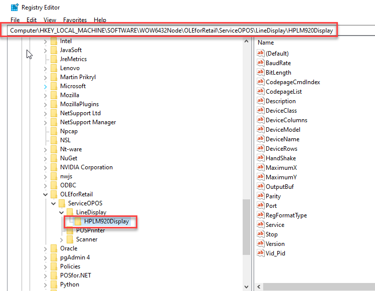Screen dimensions: 375x291
Task: Click the Port string value icon
Action: (260, 206)
